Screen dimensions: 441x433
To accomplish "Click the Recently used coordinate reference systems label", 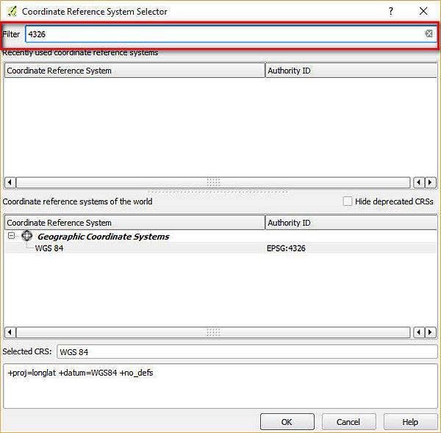I will (x=80, y=53).
